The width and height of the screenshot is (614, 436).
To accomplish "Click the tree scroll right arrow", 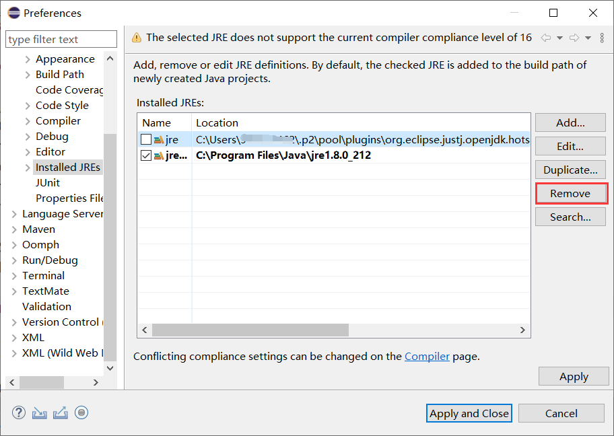I will (96, 382).
